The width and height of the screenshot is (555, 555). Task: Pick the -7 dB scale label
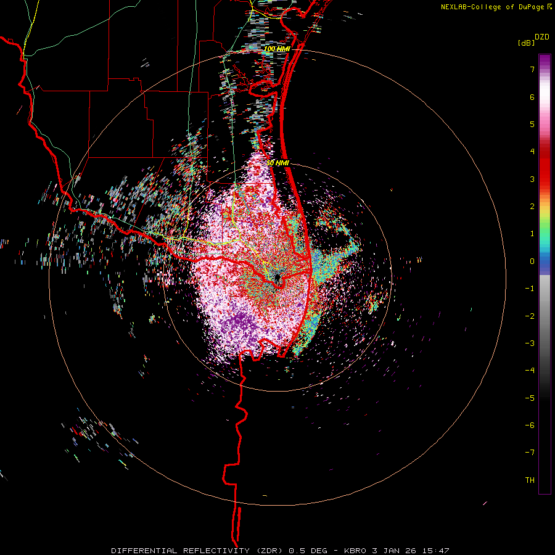click(530, 453)
